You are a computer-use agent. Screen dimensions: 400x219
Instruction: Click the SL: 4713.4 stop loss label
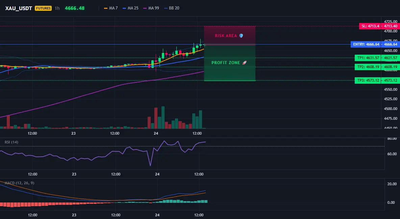pos(370,26)
